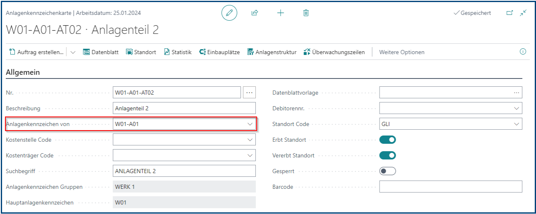Click the Barcode input field
The image size is (536, 214).
pos(451,187)
